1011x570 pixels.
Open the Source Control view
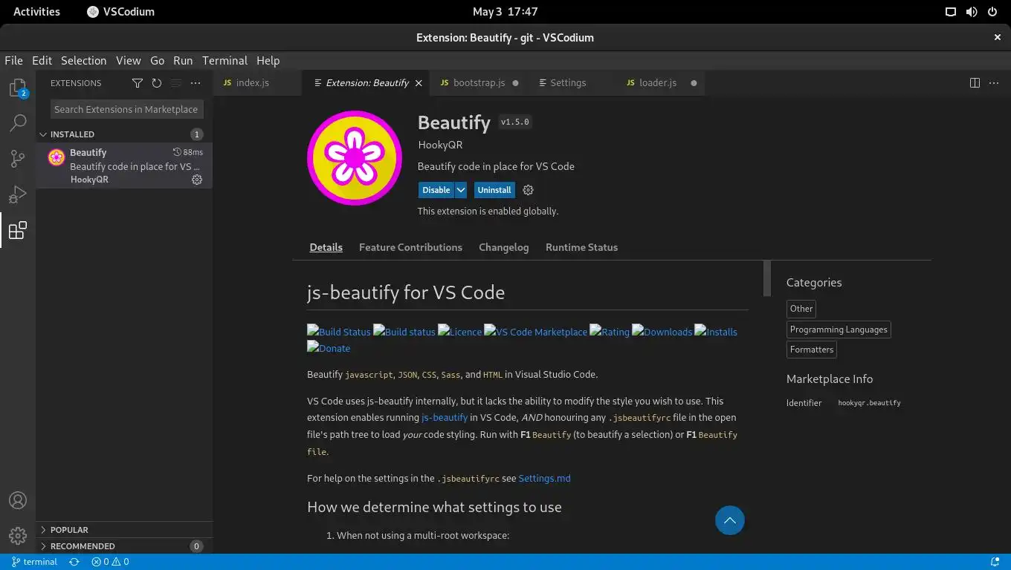point(18,159)
